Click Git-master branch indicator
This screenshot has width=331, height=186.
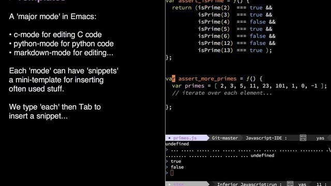click(x=225, y=138)
